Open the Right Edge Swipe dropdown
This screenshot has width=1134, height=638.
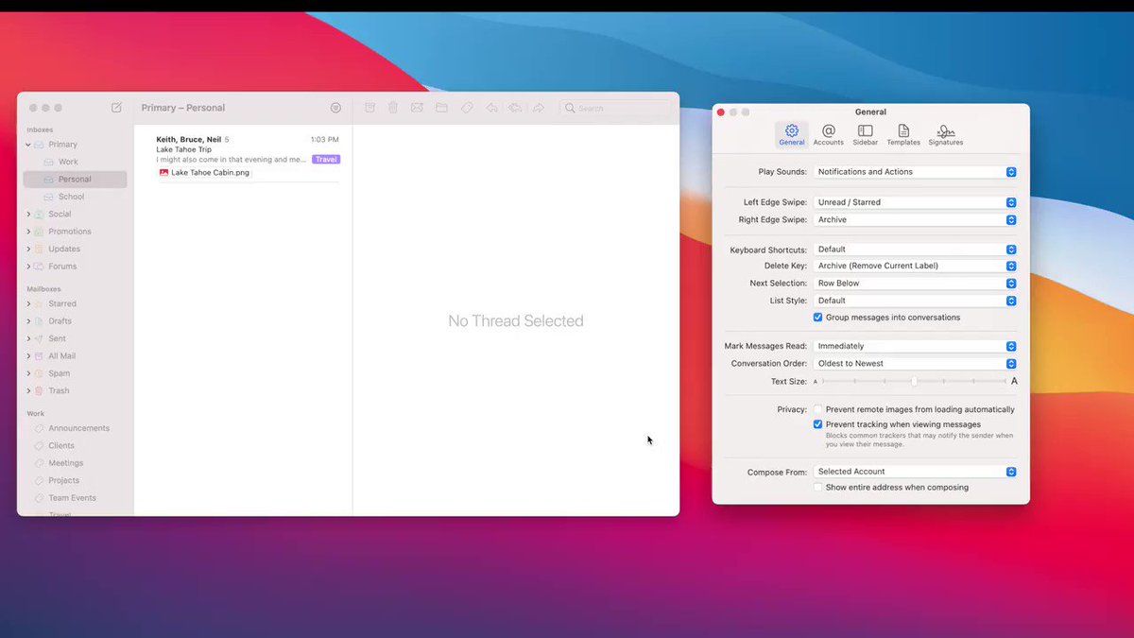click(x=916, y=219)
